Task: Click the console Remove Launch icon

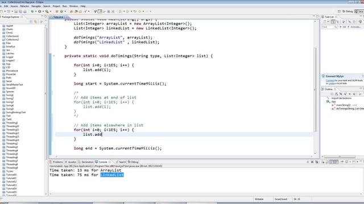Action: click(x=312, y=162)
